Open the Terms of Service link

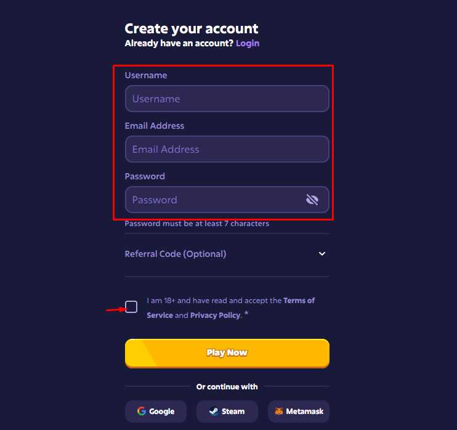point(299,301)
